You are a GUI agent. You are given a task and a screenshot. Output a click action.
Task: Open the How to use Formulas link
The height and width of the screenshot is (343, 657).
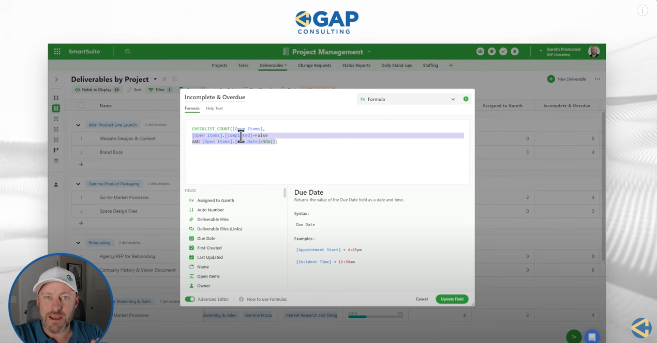coord(267,299)
